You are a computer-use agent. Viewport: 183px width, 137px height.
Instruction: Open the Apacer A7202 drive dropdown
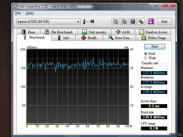[x=49, y=22]
